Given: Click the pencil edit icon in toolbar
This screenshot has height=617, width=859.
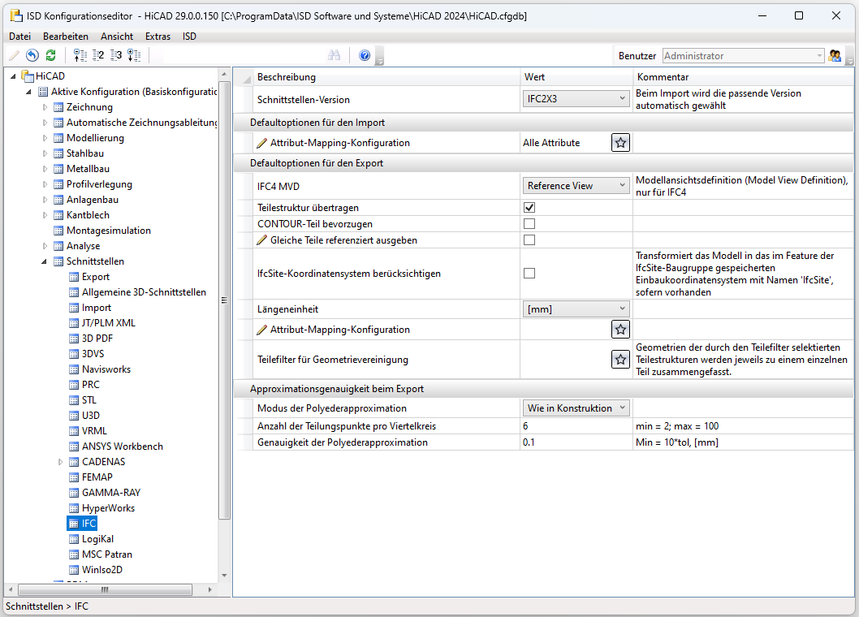Looking at the screenshot, I should 15,55.
